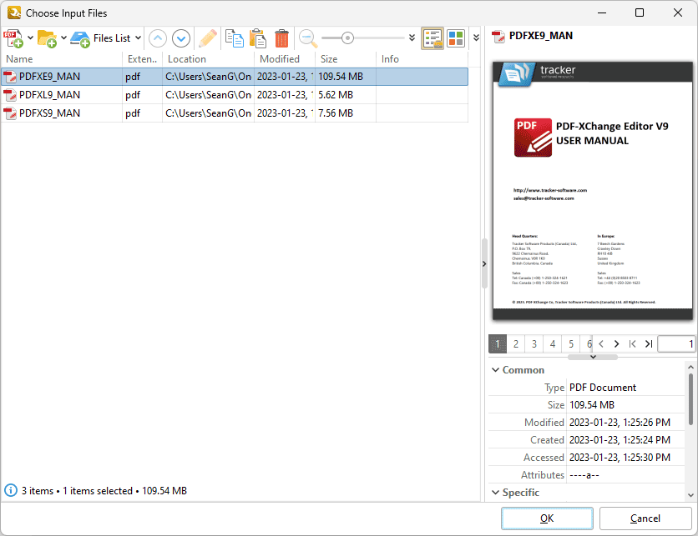Go to previous preview page arrow

click(601, 344)
